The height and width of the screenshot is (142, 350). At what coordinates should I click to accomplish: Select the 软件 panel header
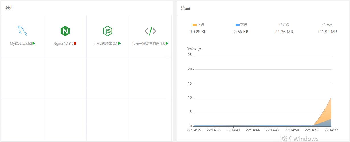coord(10,8)
